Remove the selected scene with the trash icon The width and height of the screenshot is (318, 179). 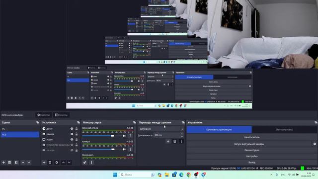9,163
